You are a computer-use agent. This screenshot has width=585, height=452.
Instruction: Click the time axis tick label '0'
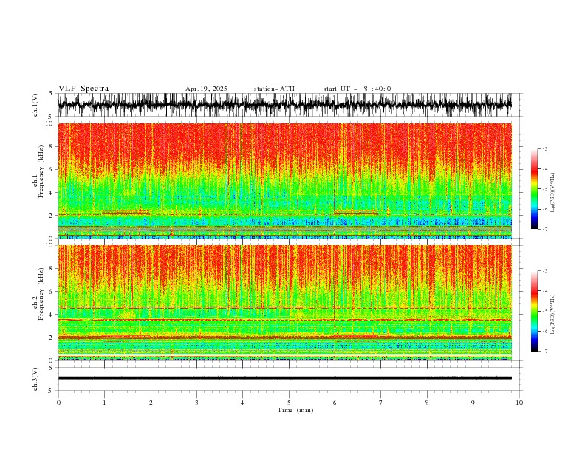[x=58, y=403]
